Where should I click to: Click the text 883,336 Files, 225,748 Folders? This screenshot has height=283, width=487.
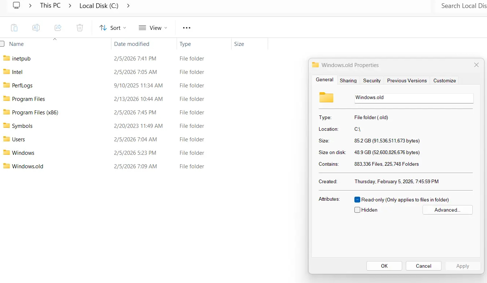click(386, 164)
